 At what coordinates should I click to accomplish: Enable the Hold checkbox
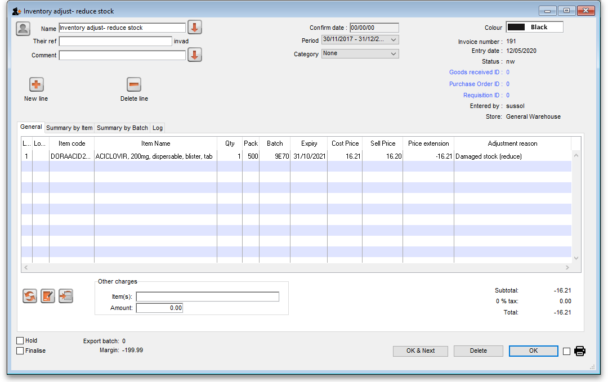coord(20,341)
